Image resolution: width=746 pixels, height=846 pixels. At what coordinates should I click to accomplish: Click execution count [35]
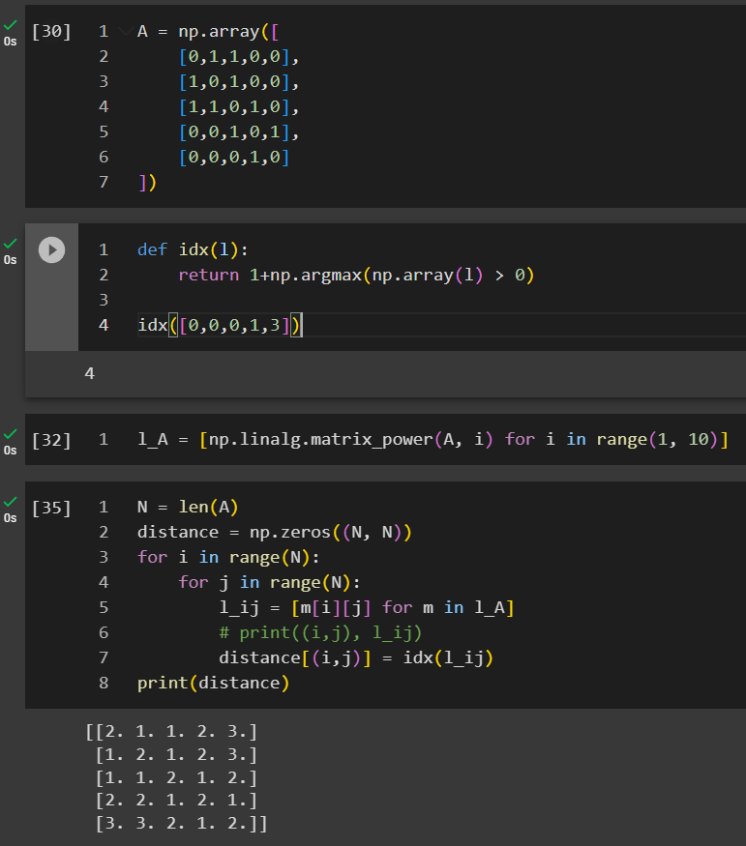51,508
